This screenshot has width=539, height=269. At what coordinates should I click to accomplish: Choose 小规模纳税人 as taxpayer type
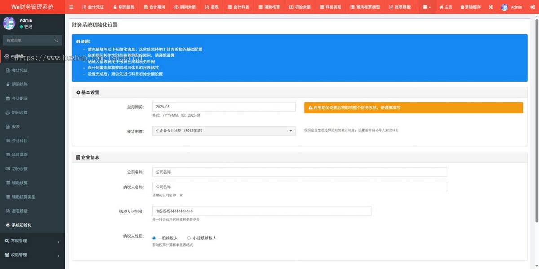tap(189, 238)
